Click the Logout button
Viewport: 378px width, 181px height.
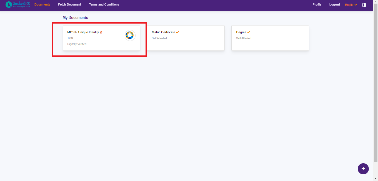[334, 5]
